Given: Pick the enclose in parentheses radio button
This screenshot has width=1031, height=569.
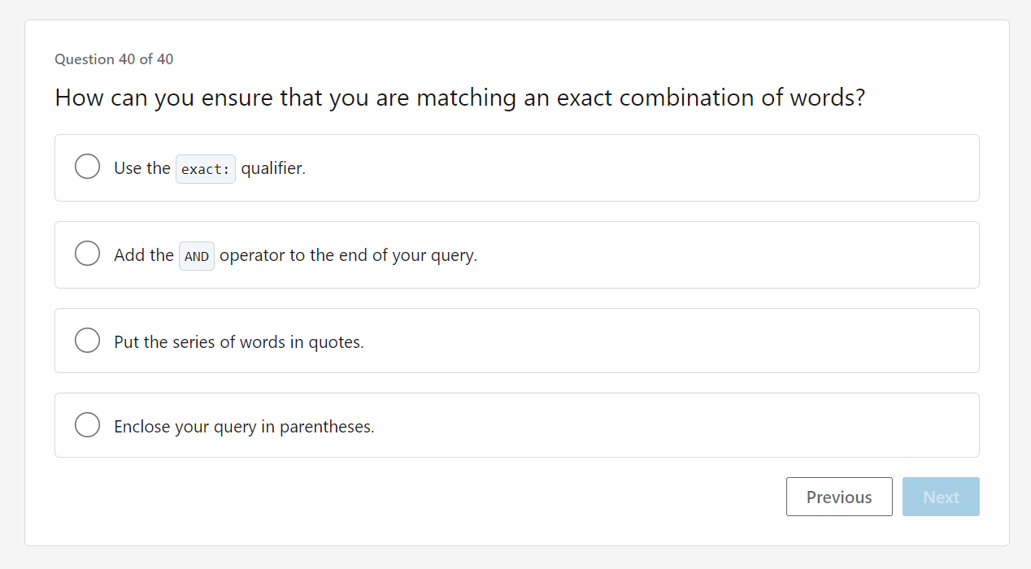Looking at the screenshot, I should tap(87, 424).
